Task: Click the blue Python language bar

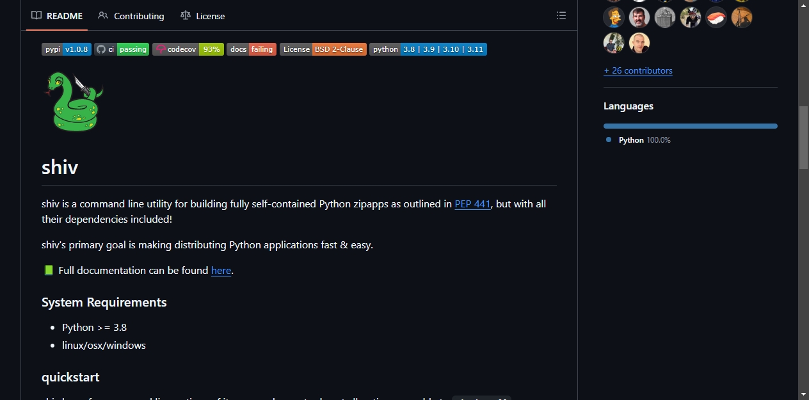Action: pyautogui.click(x=691, y=126)
